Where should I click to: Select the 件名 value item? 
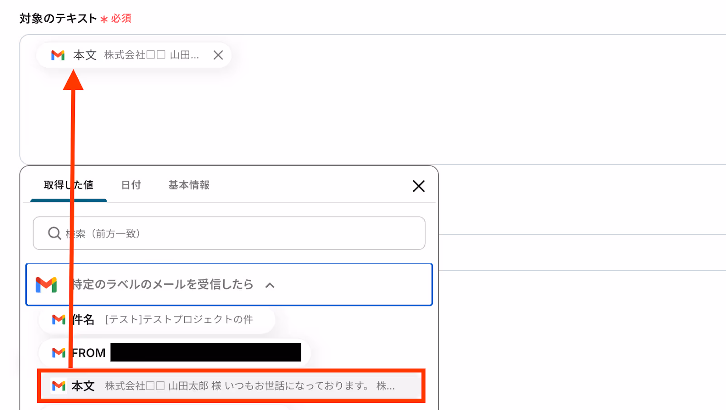tap(157, 320)
